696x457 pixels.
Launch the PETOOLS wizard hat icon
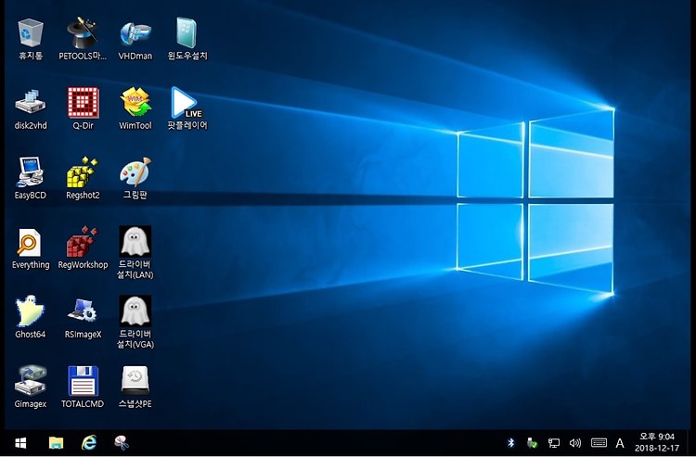[83, 39]
